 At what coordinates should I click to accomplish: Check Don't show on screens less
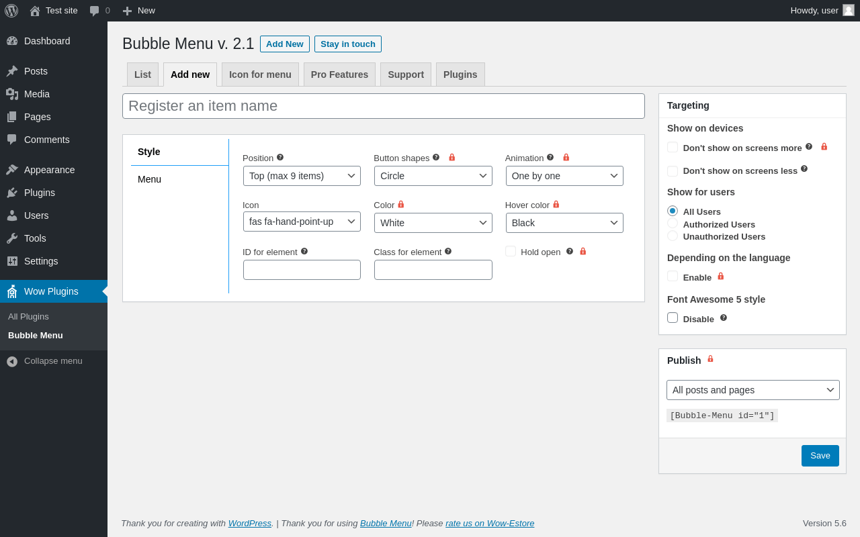(x=673, y=171)
